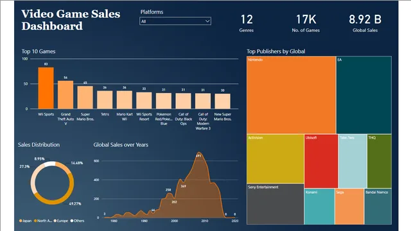Select the Sony Entertainment treemap tile
411x231 pixels.
click(x=275, y=204)
